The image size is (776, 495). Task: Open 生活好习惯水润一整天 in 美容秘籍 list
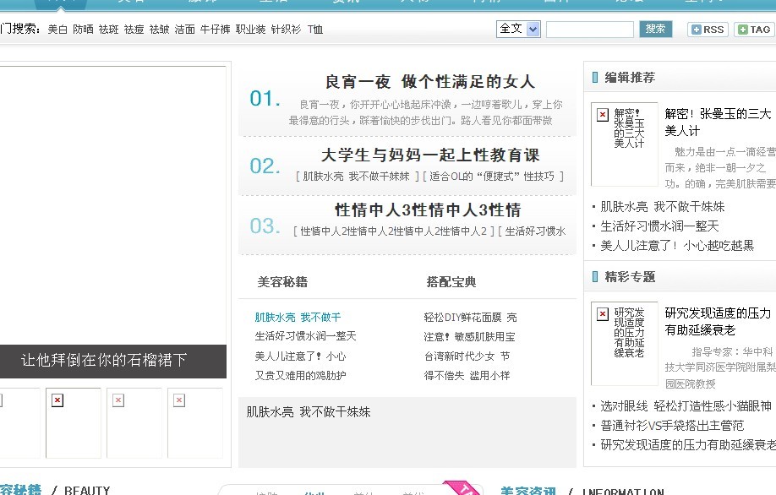(x=305, y=336)
